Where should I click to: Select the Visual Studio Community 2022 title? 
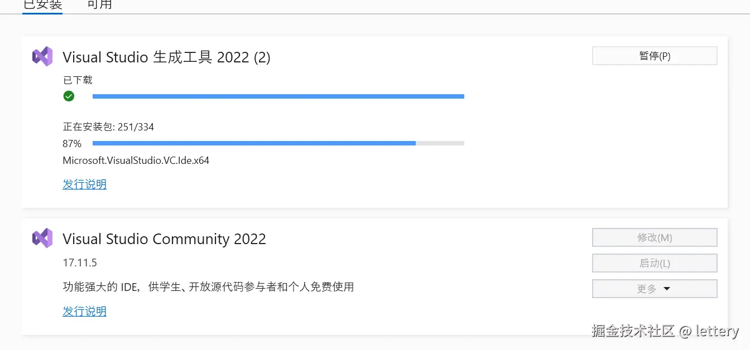tap(164, 239)
